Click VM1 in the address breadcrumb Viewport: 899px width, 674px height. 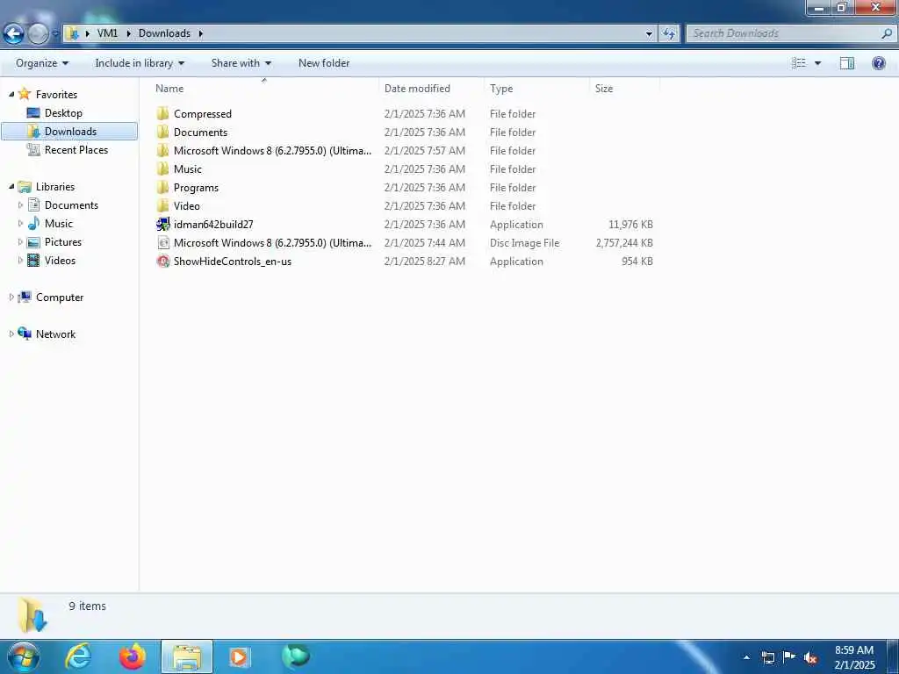tap(107, 33)
